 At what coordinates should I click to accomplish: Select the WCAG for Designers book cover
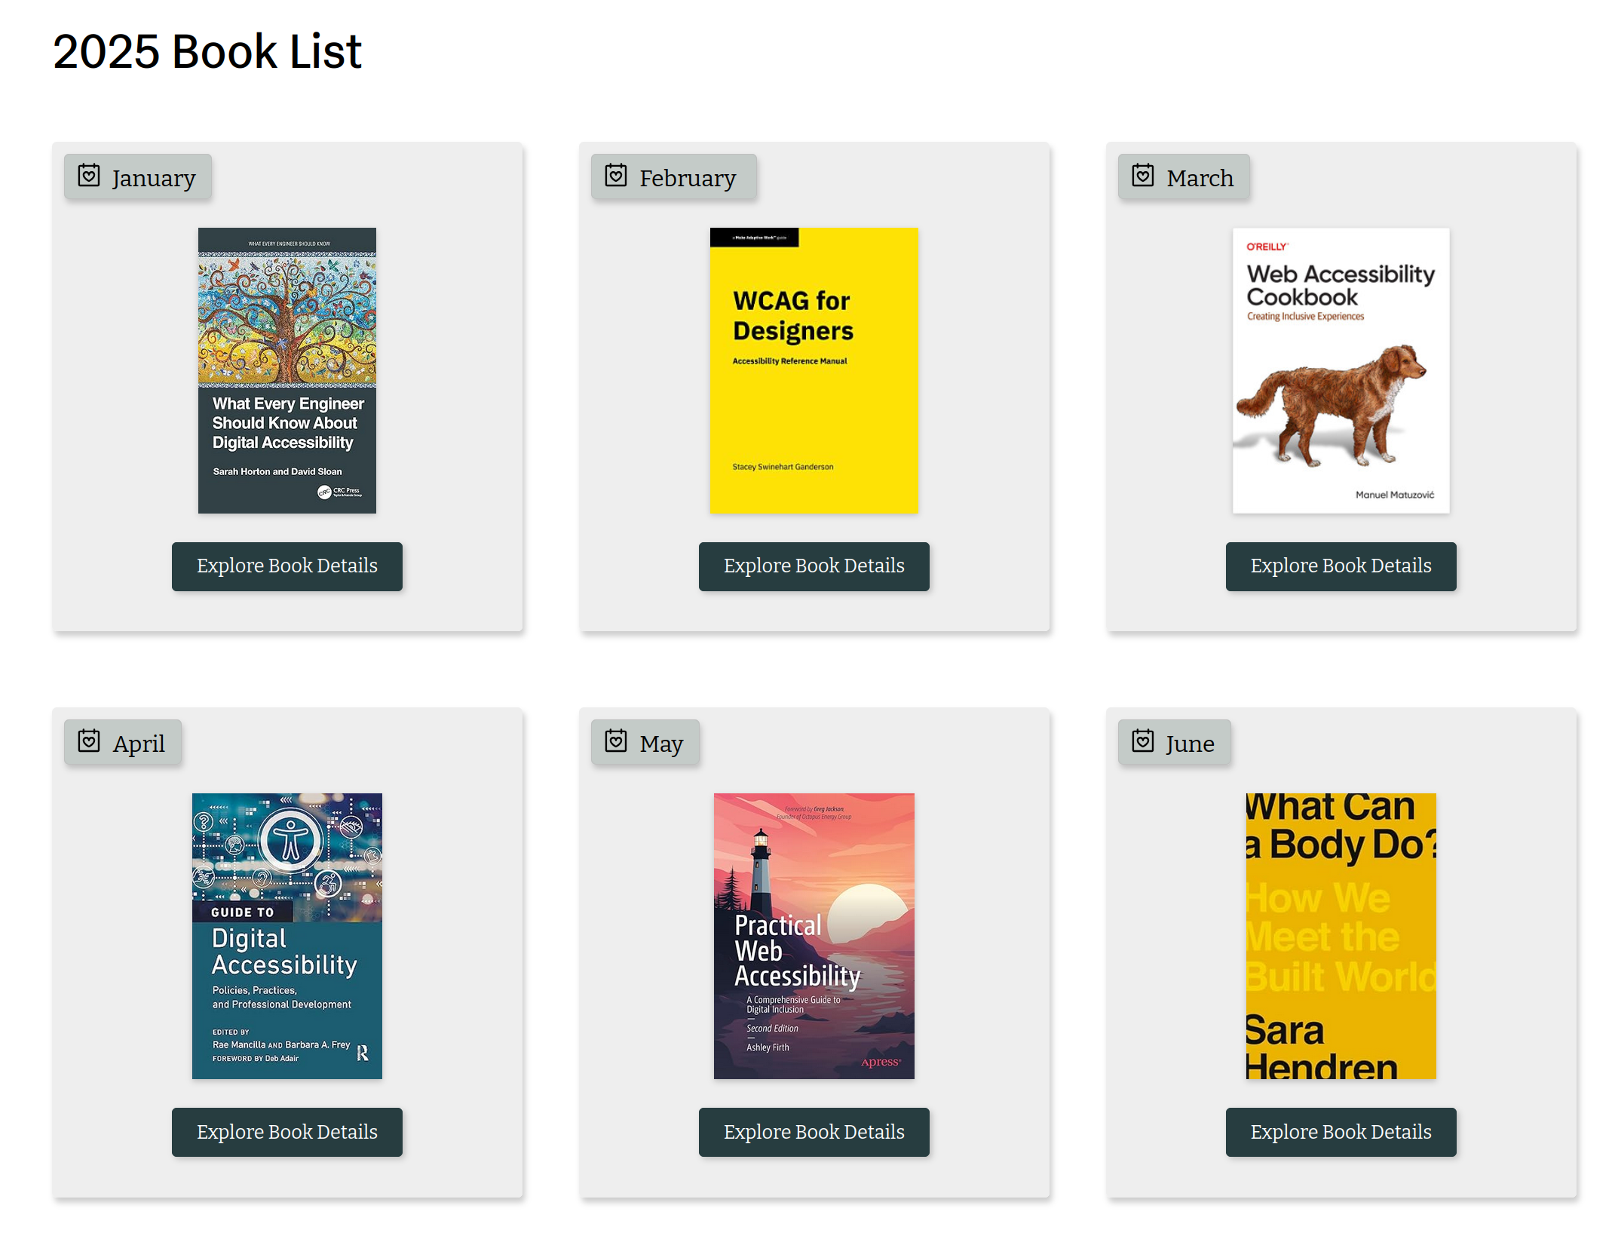point(814,370)
